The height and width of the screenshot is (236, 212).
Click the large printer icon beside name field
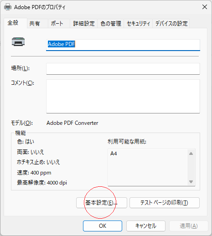click(18, 41)
